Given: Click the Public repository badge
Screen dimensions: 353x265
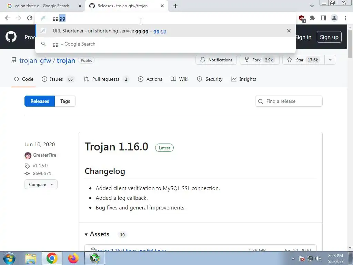Looking at the screenshot, I should click(86, 60).
